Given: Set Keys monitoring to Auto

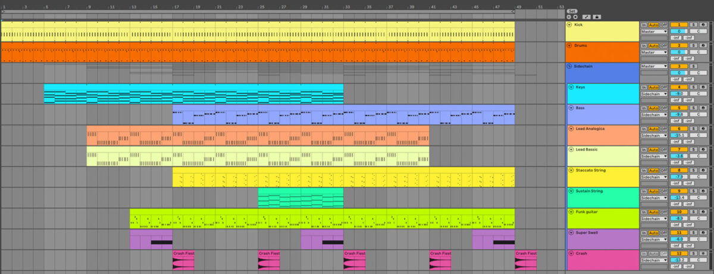Looking at the screenshot, I should coord(653,87).
